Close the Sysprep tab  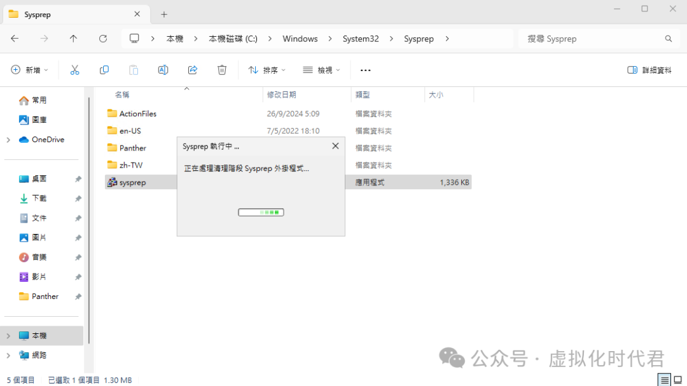click(137, 14)
